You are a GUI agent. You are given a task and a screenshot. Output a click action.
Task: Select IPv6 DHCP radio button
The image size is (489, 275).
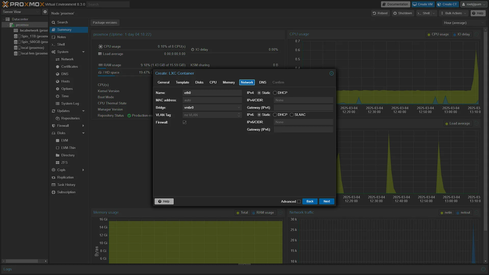coord(275,115)
